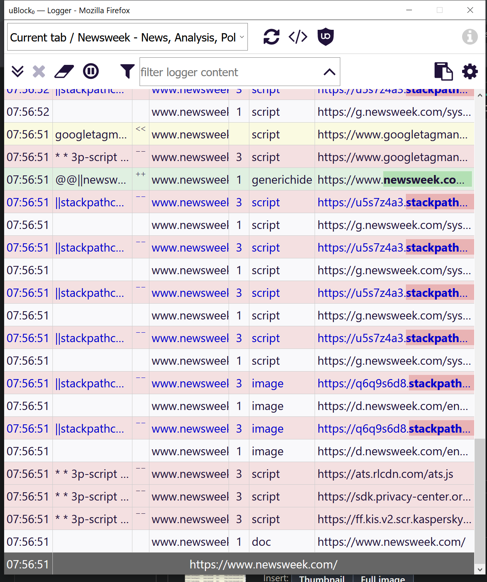Open g.newsweek.com/sys URL in the 07:56:52 row
The width and height of the screenshot is (487, 582).
click(394, 112)
